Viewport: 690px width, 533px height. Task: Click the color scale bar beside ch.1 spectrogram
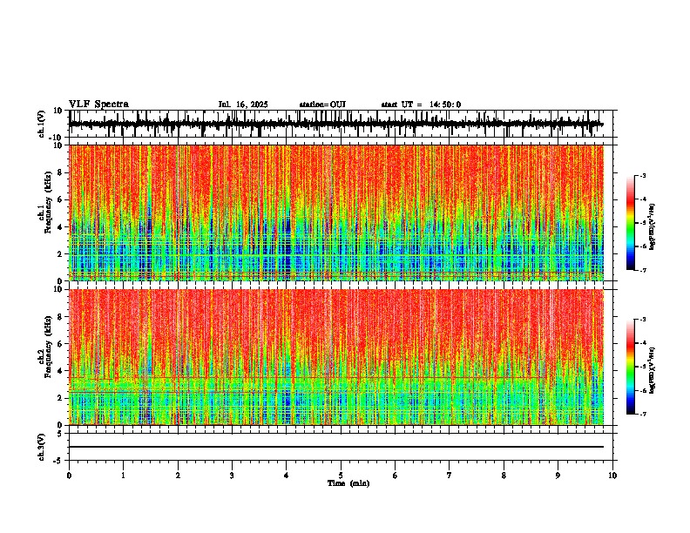click(630, 223)
